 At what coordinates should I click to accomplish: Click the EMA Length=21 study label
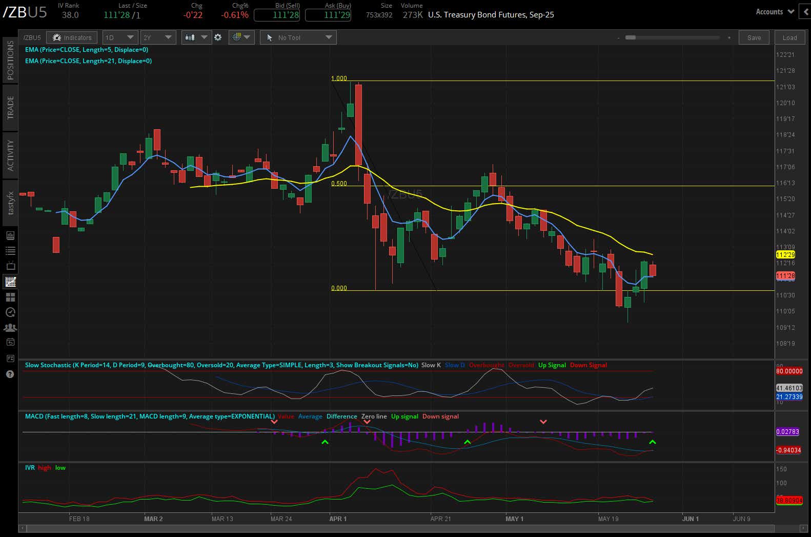88,61
